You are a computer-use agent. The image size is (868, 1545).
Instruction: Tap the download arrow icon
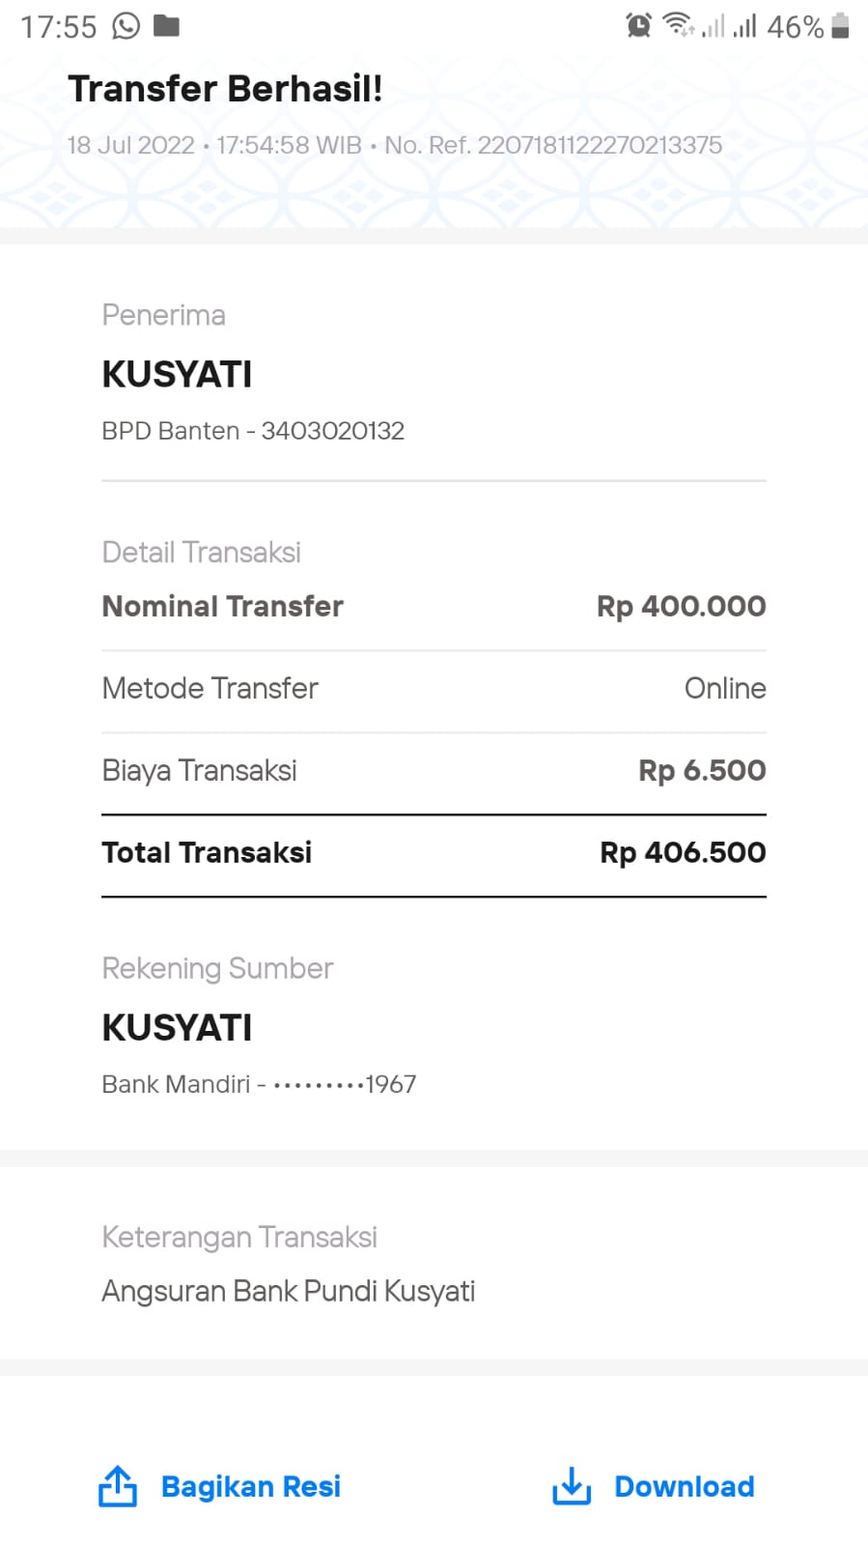pyautogui.click(x=572, y=1486)
